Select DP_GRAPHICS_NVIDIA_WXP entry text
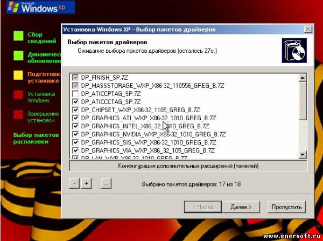Image resolution: width=323 pixels, height=241 pixels. click(x=153, y=134)
